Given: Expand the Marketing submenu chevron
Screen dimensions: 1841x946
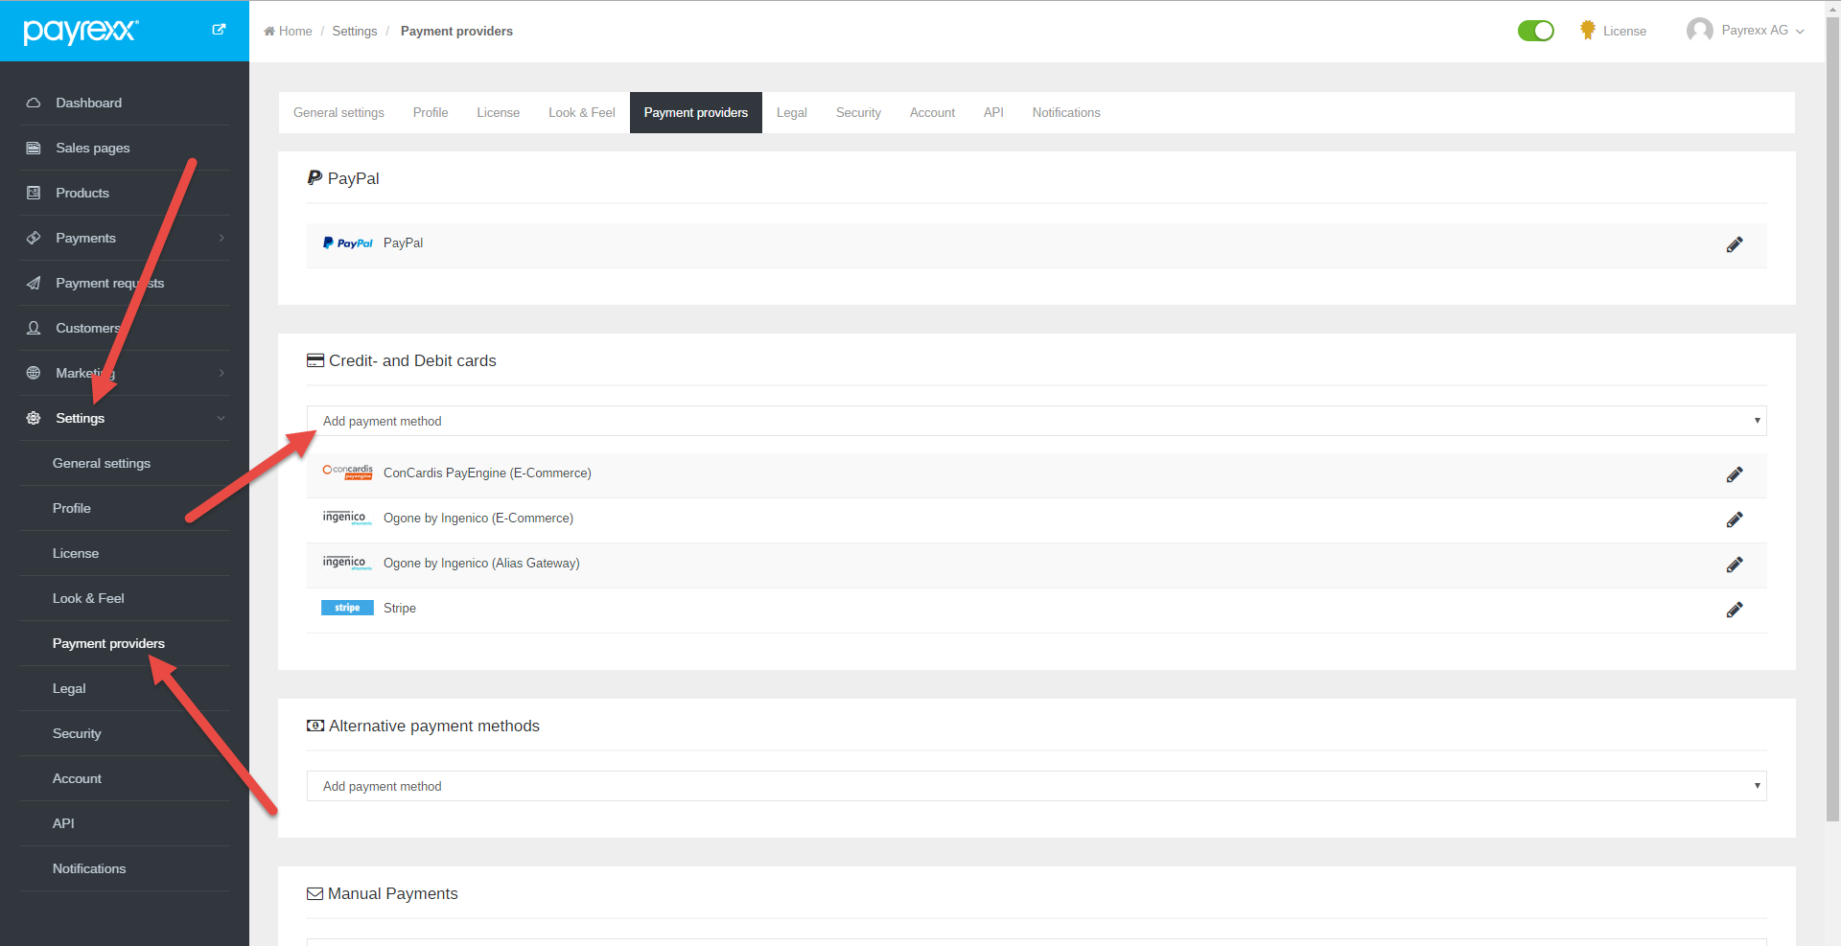Looking at the screenshot, I should 221,373.
